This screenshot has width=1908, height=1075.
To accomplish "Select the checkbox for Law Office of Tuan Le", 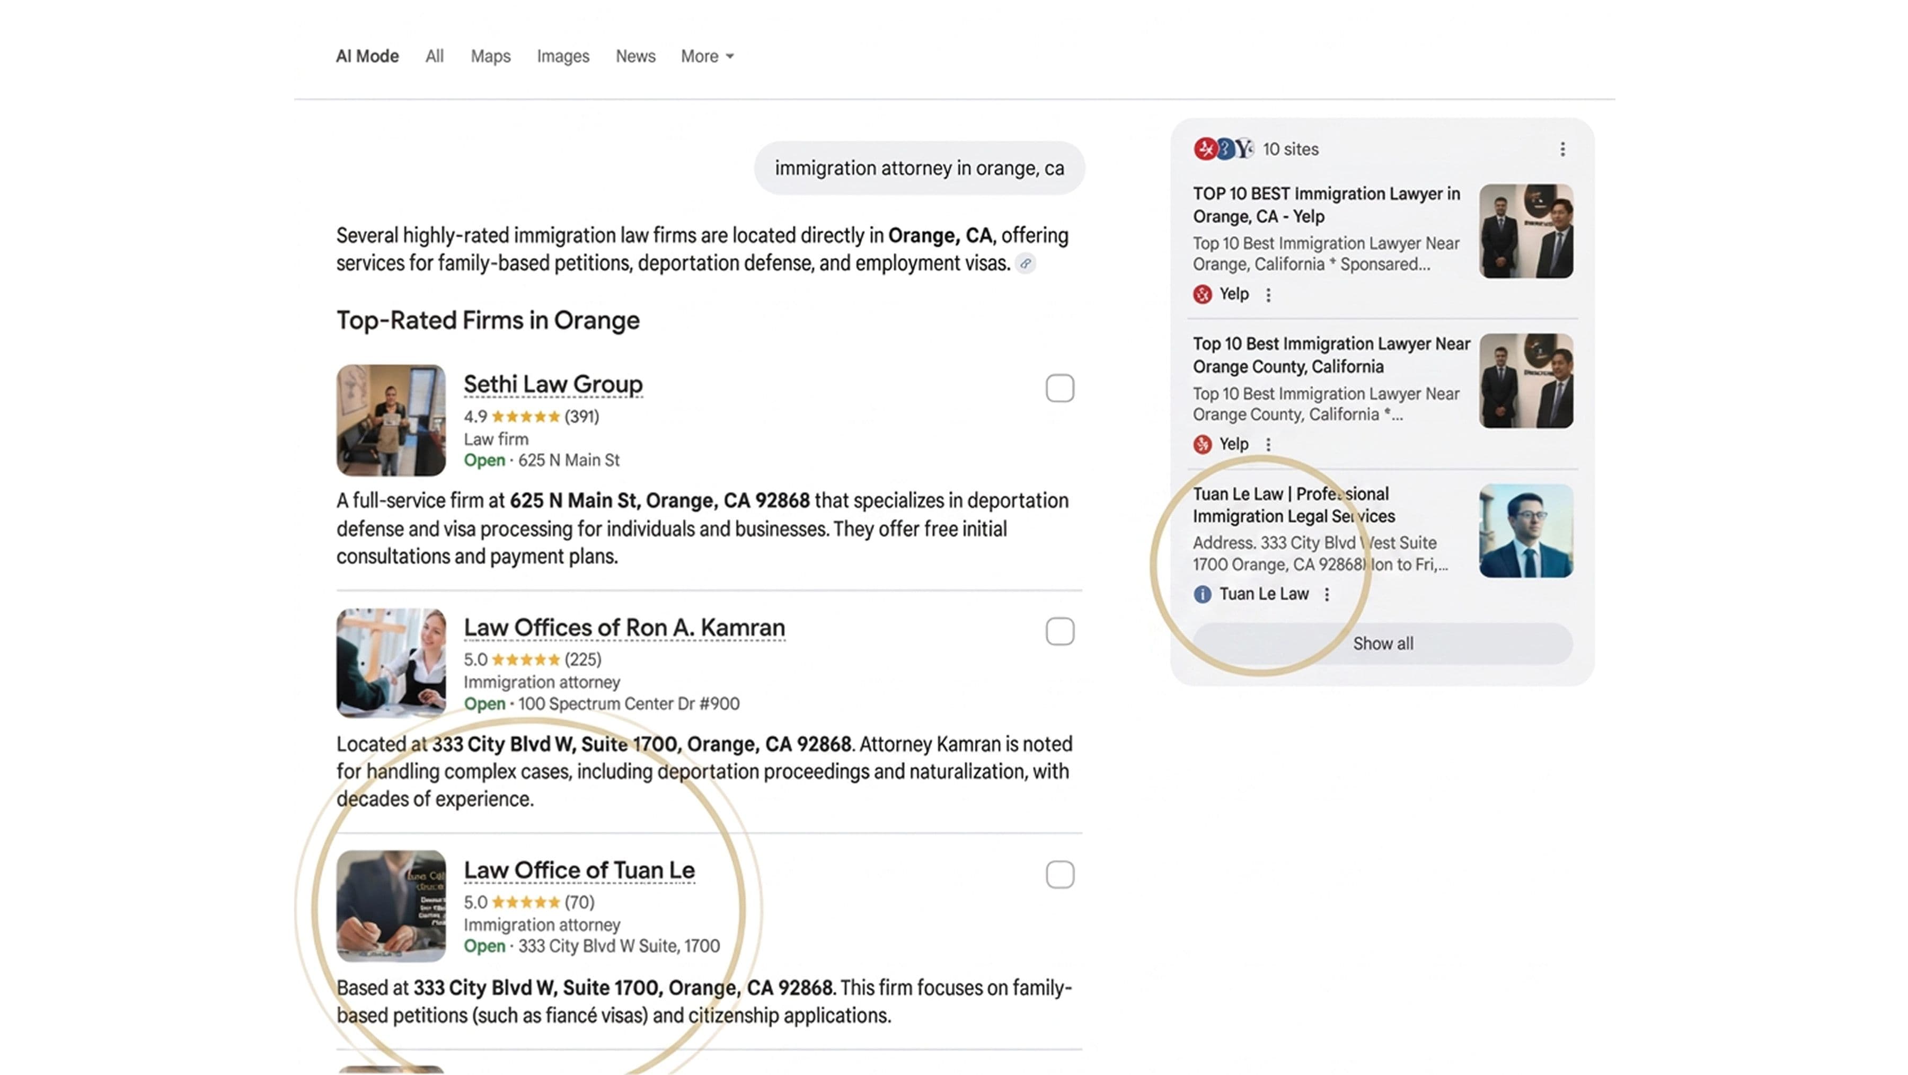I will 1060,874.
